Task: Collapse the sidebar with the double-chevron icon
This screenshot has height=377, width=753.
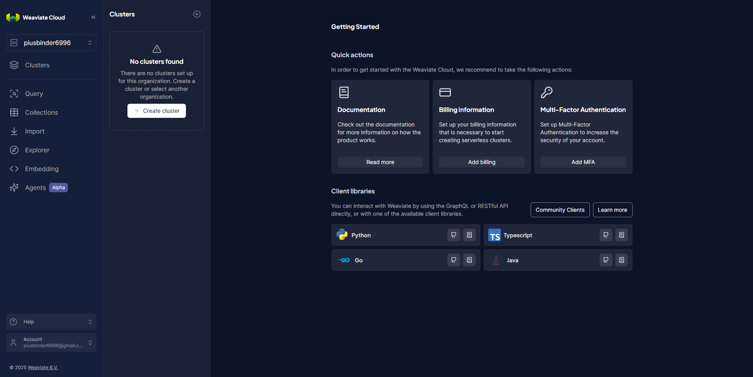Action: pyautogui.click(x=93, y=17)
